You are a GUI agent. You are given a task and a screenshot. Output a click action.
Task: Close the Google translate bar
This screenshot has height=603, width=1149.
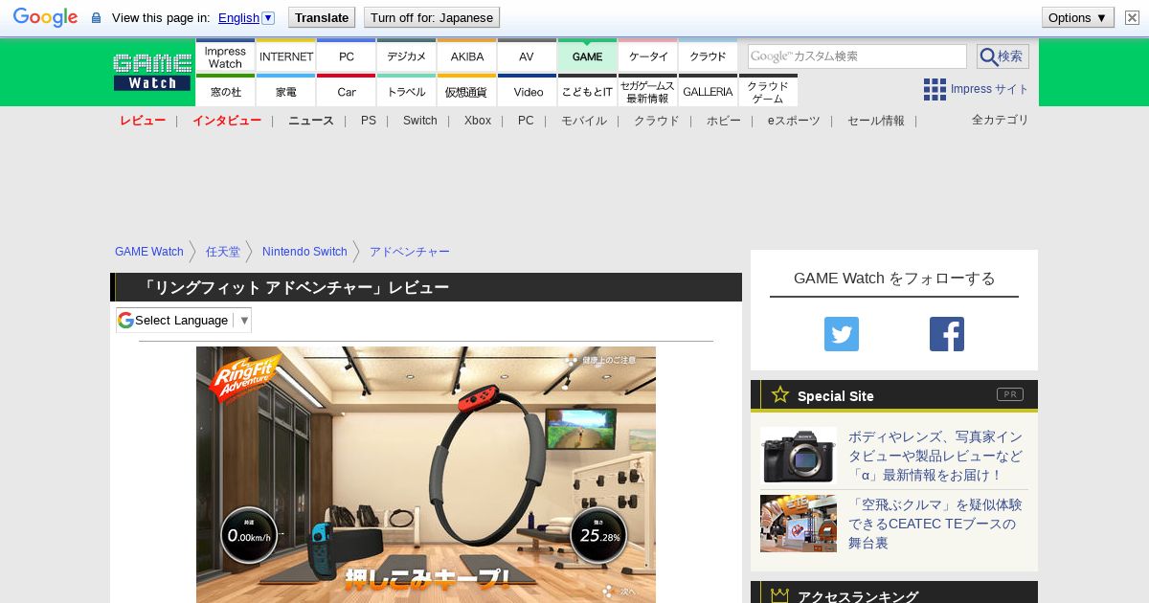click(1132, 17)
